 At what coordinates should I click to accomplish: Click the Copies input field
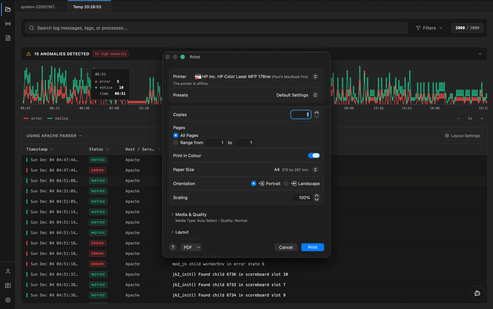[x=301, y=115]
